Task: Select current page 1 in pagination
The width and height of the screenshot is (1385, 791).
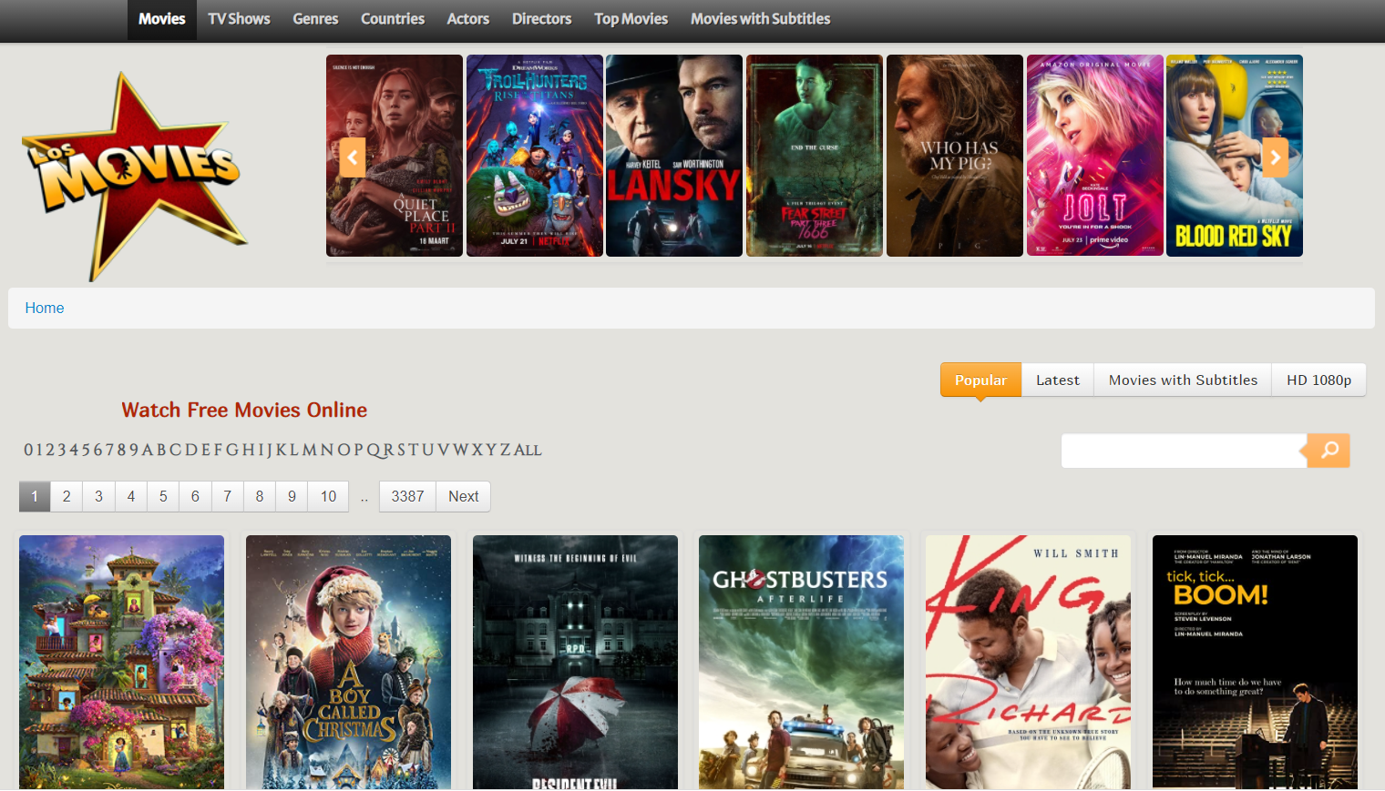Action: (x=35, y=497)
